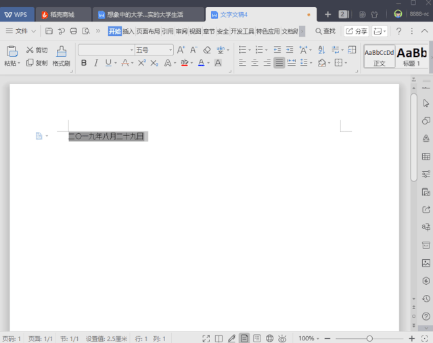Open the 插入 ribbon tab
Screen dimensions: 433x343
tap(129, 31)
